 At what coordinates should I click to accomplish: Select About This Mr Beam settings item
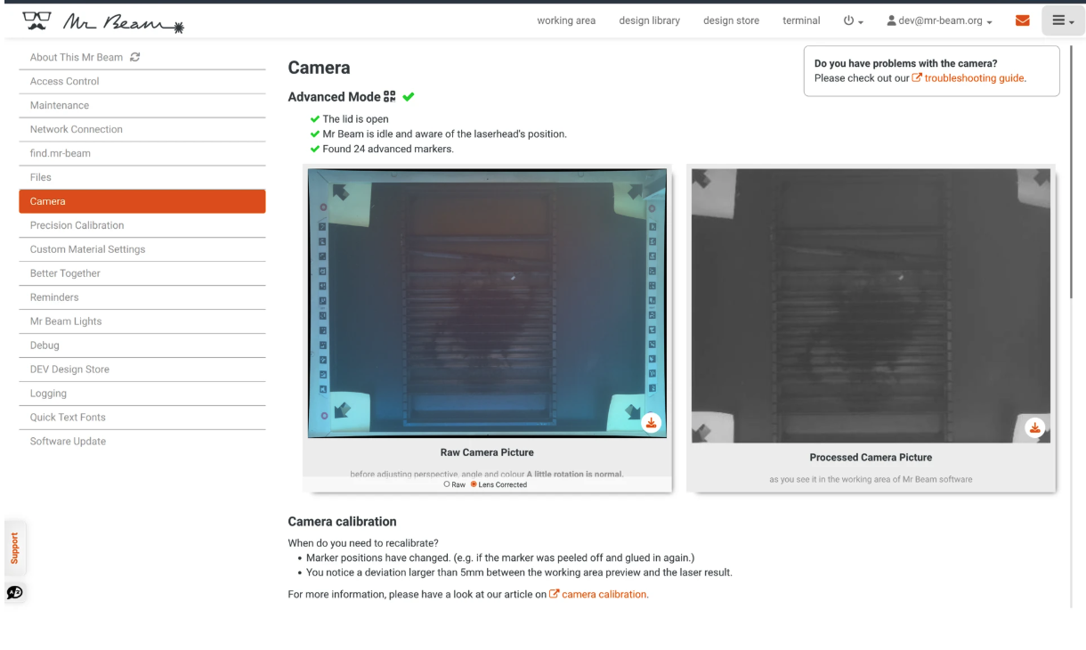142,58
